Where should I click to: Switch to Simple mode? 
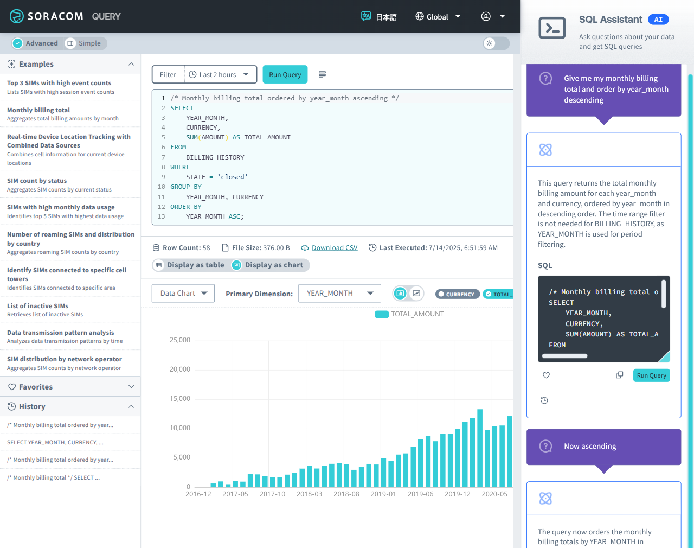(85, 43)
